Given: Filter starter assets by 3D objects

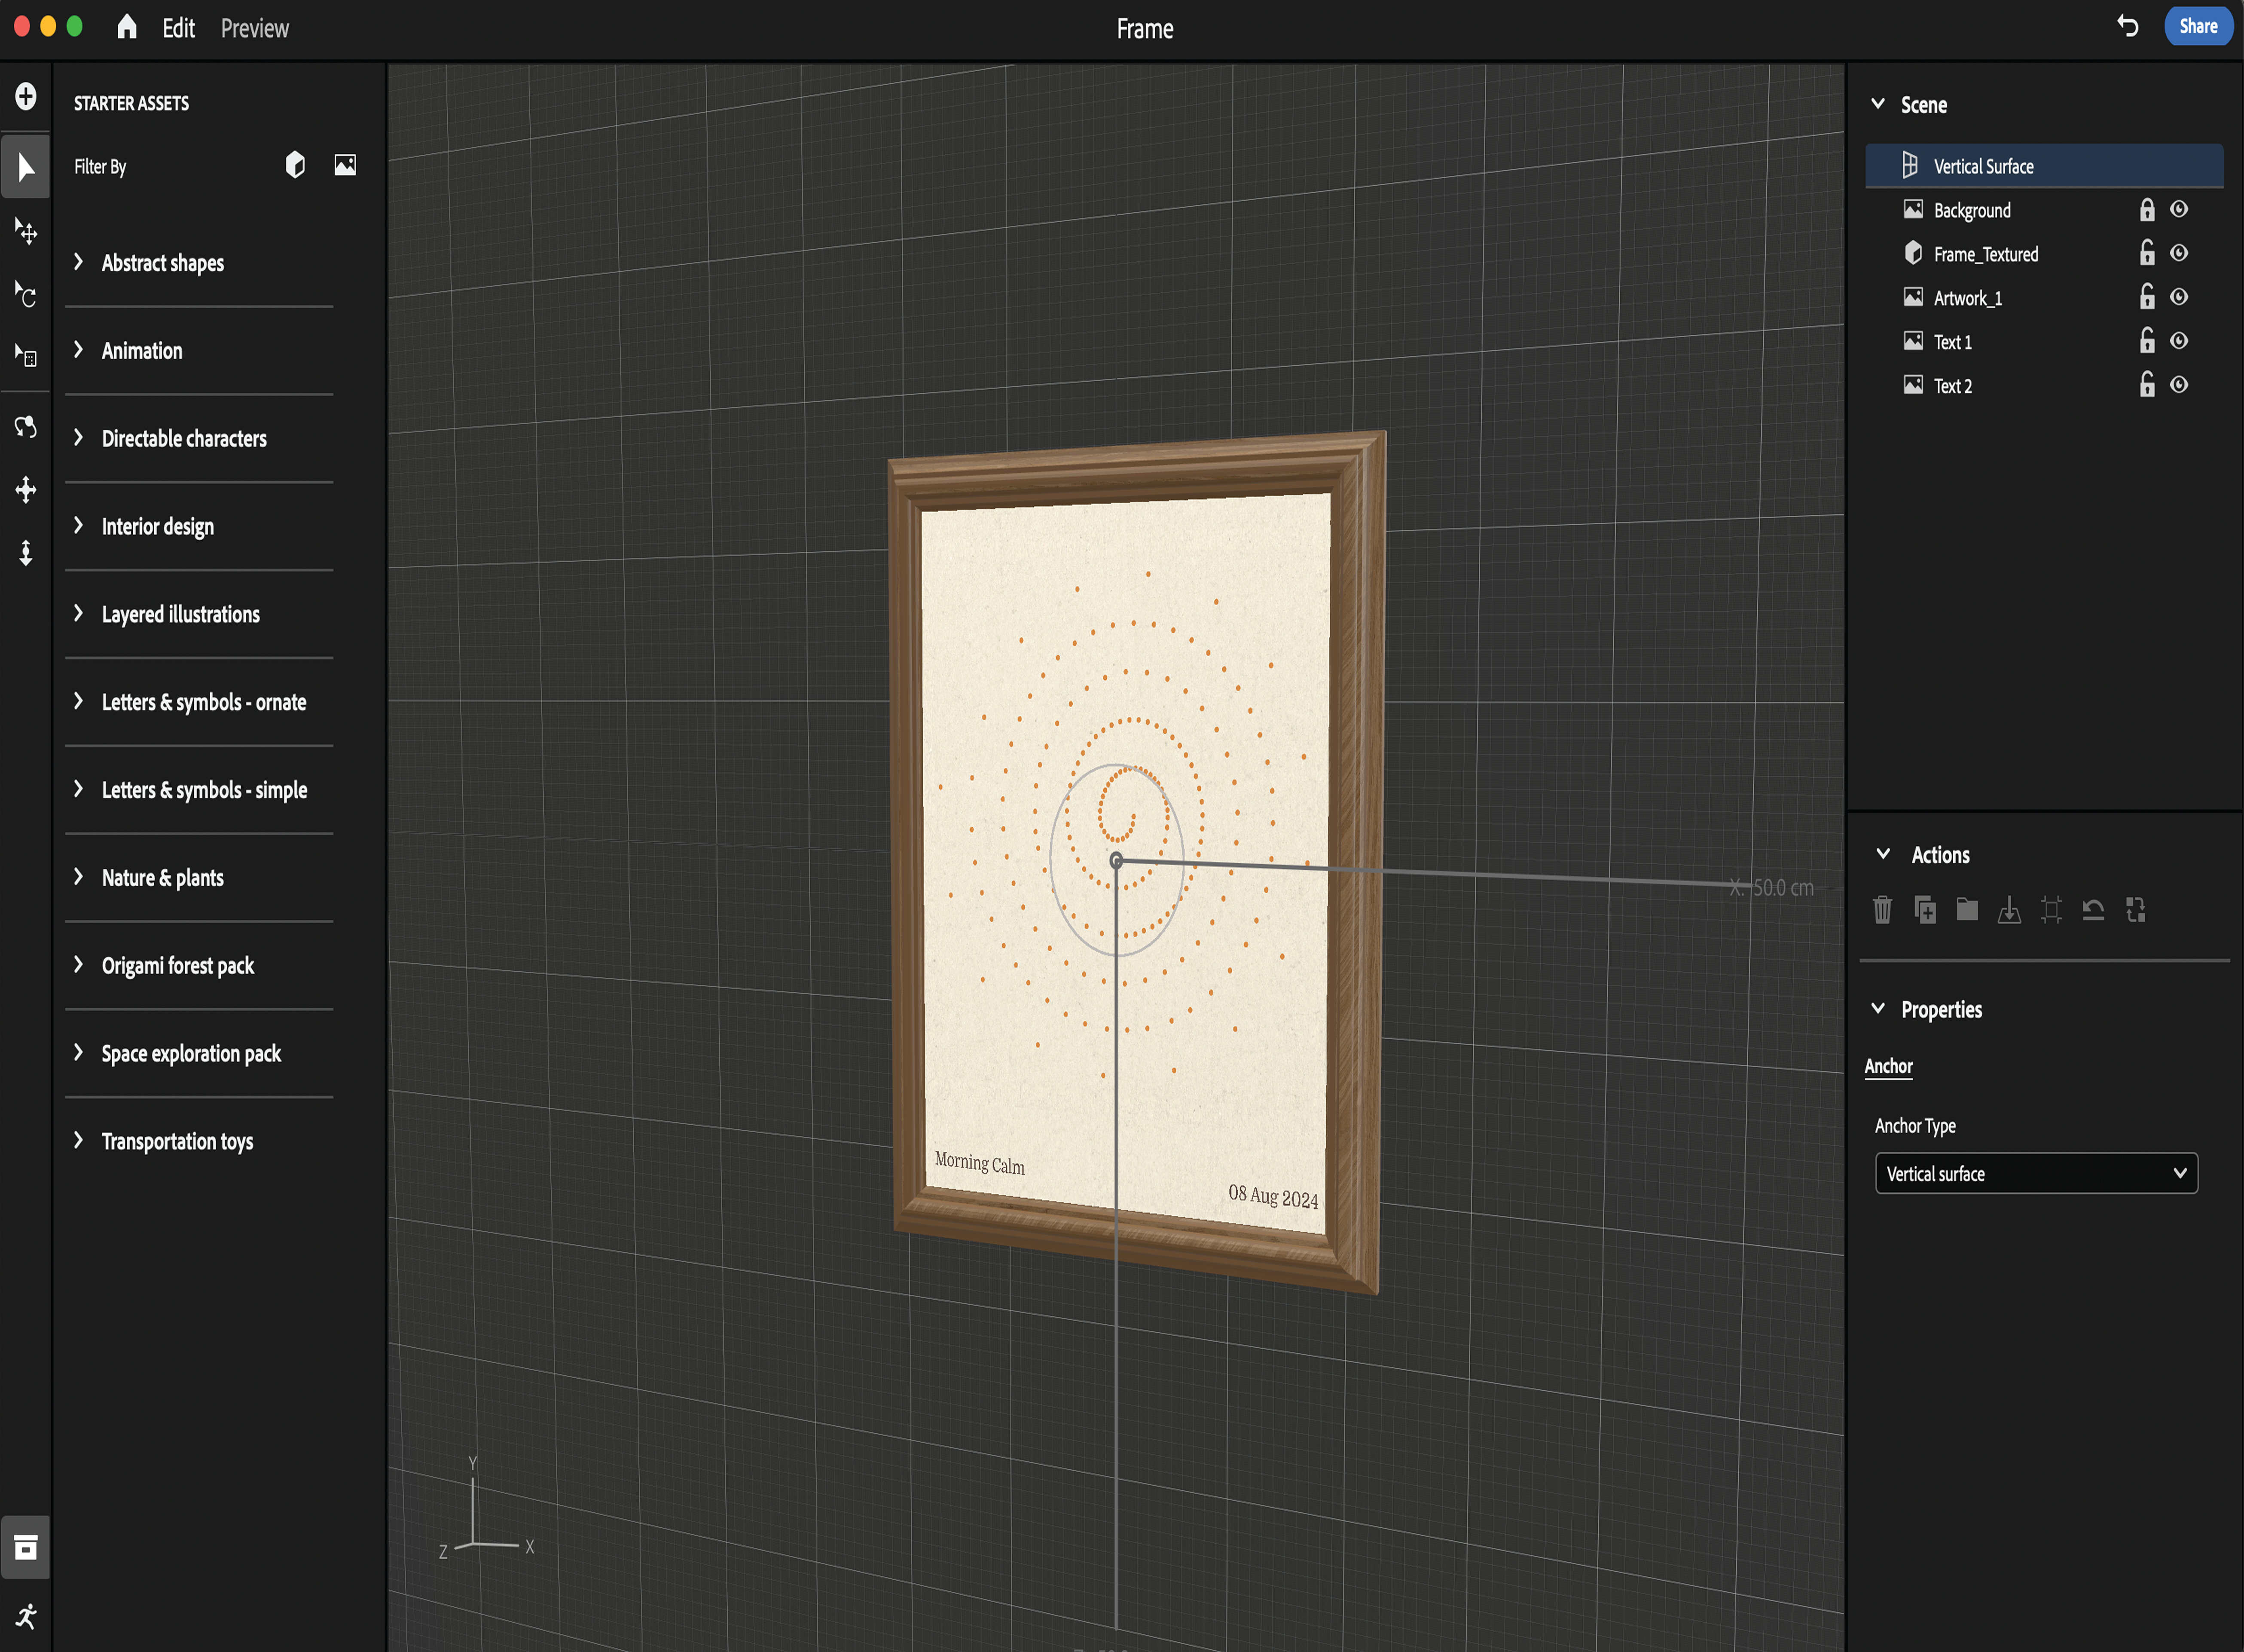Looking at the screenshot, I should tap(295, 165).
